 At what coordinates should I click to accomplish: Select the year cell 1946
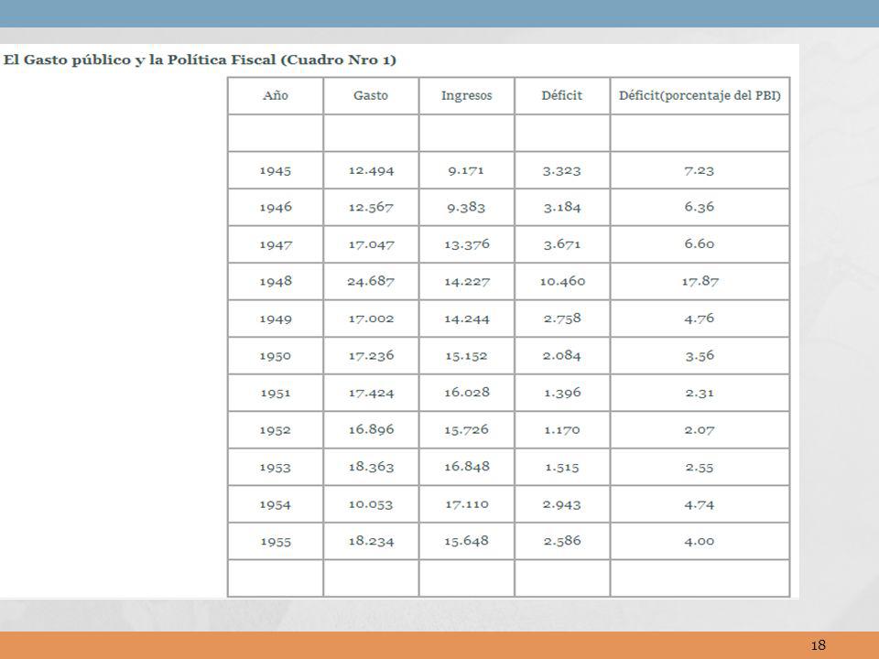coord(276,208)
